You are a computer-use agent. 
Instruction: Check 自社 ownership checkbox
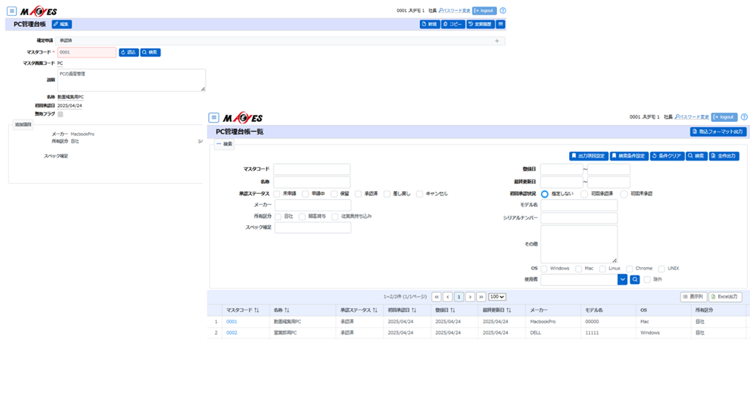[278, 216]
